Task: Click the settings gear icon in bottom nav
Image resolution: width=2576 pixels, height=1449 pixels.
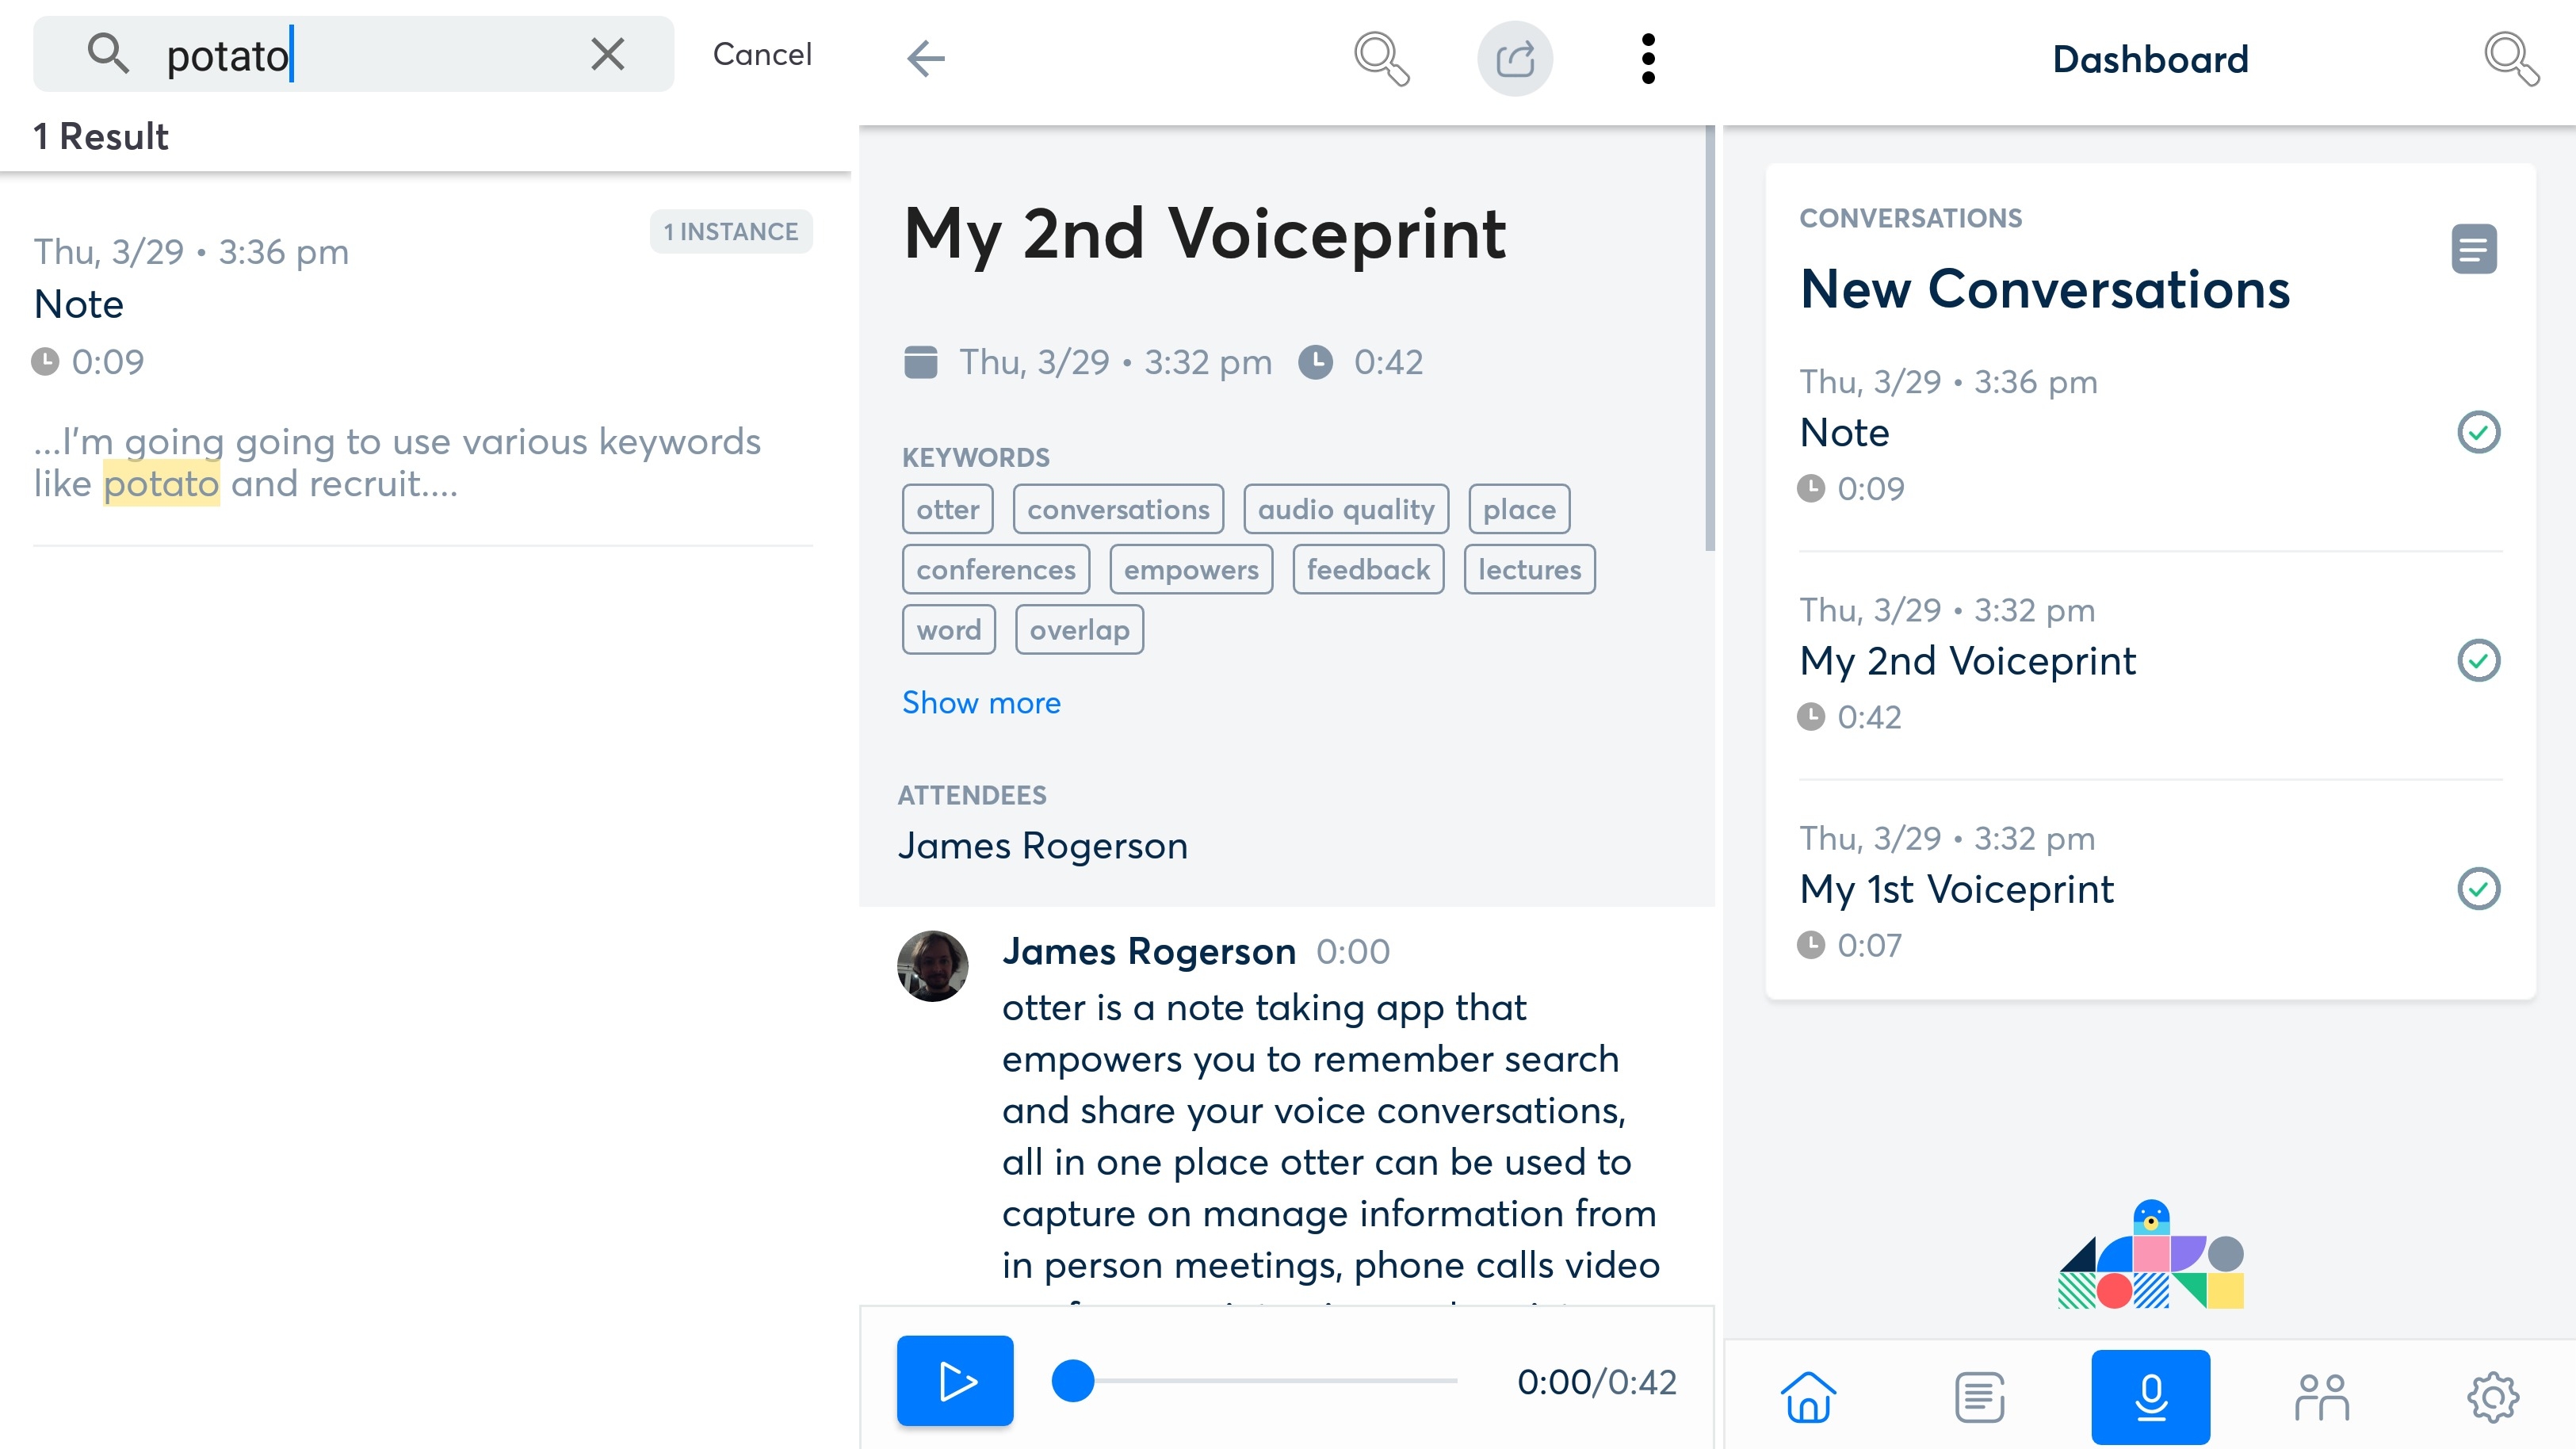Action: tap(2491, 1396)
